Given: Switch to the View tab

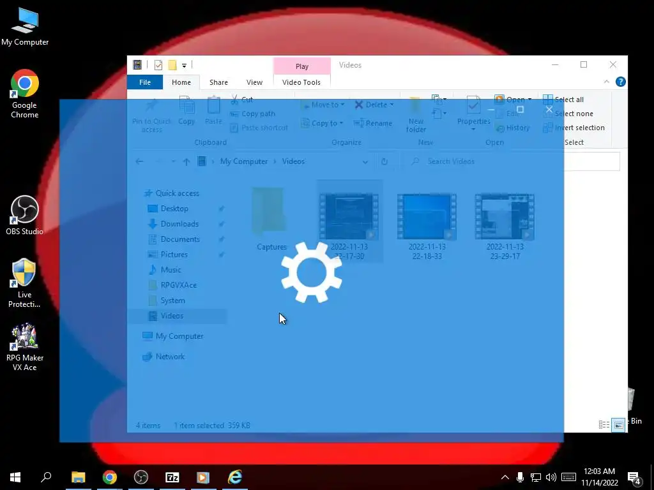Looking at the screenshot, I should coord(254,82).
